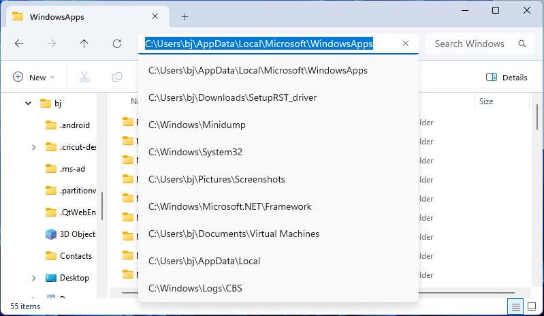
Task: Go up one folder level
Action: click(x=84, y=44)
